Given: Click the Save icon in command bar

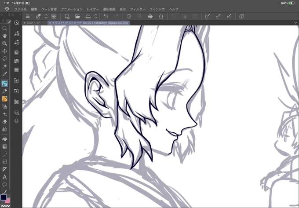Looking at the screenshot, I should coord(88,16).
